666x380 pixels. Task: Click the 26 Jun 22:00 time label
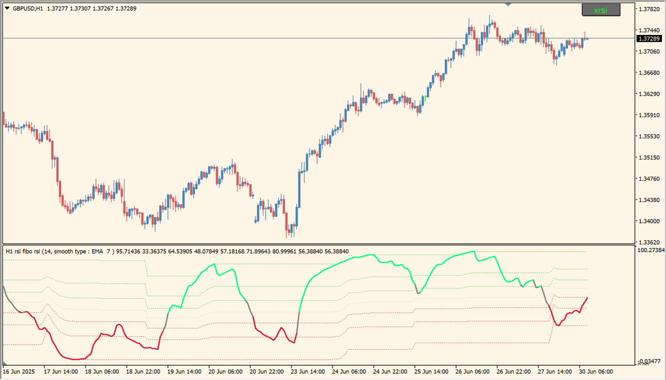(x=514, y=371)
